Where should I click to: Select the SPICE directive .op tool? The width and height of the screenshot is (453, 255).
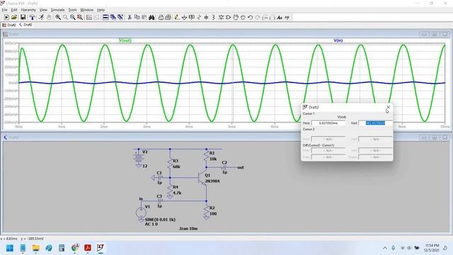click(287, 17)
